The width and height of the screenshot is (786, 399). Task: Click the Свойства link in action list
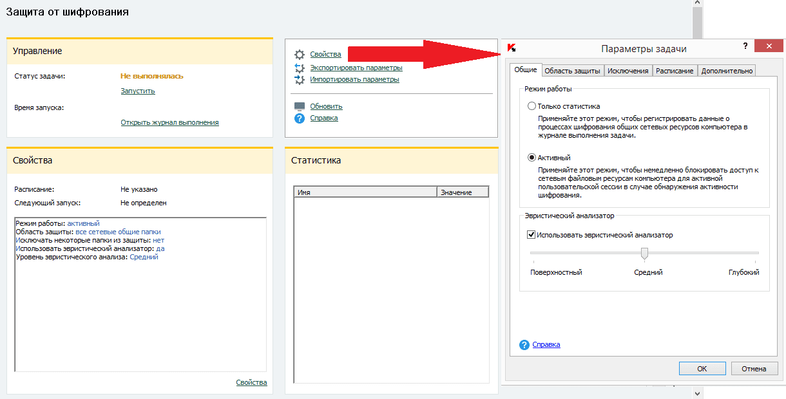click(x=325, y=55)
